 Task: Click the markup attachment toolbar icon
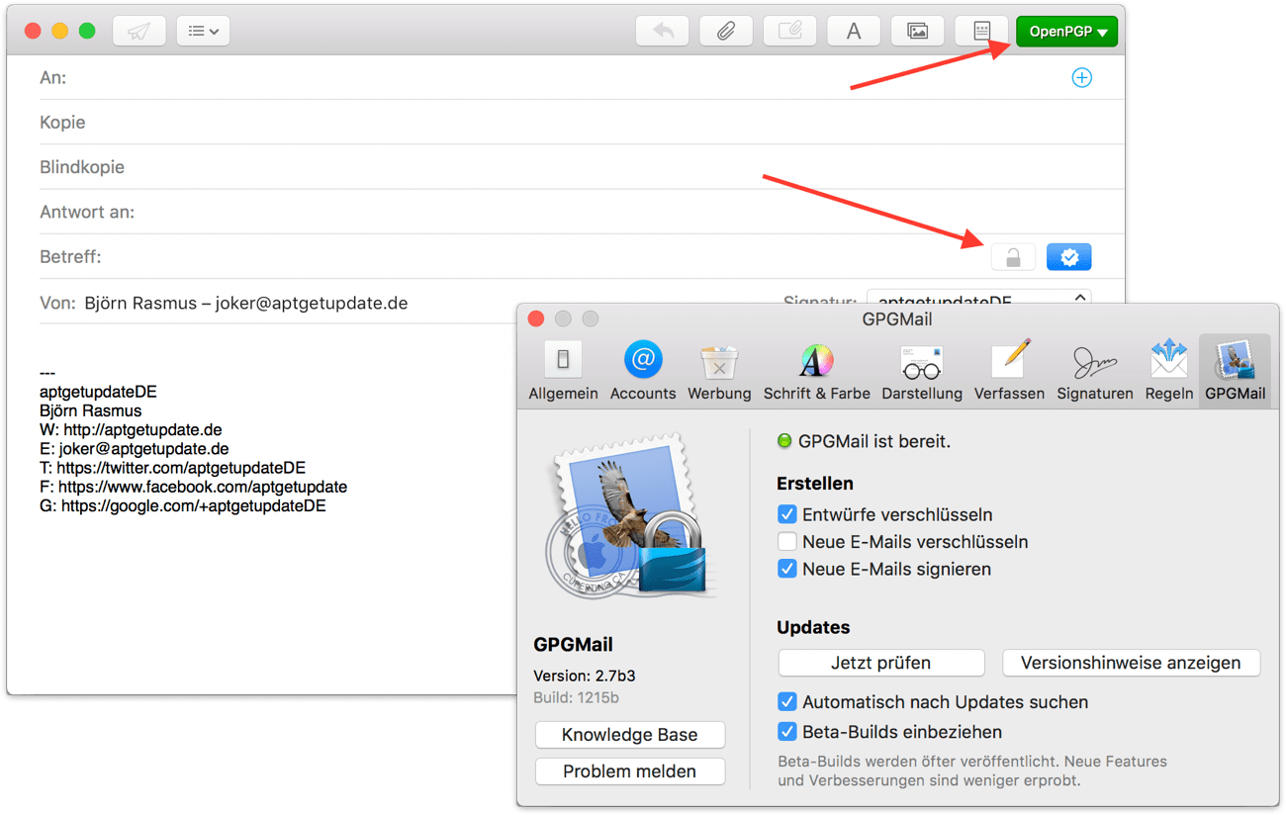click(x=789, y=31)
